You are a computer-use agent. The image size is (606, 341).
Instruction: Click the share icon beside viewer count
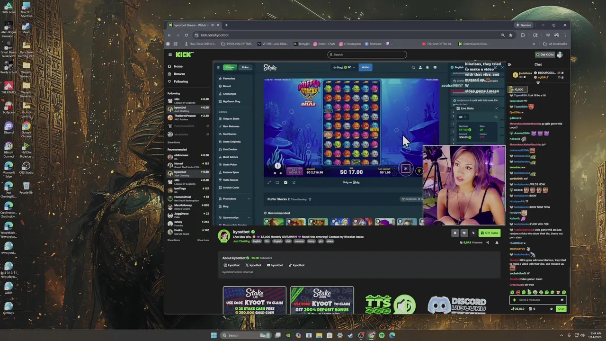tap(488, 242)
